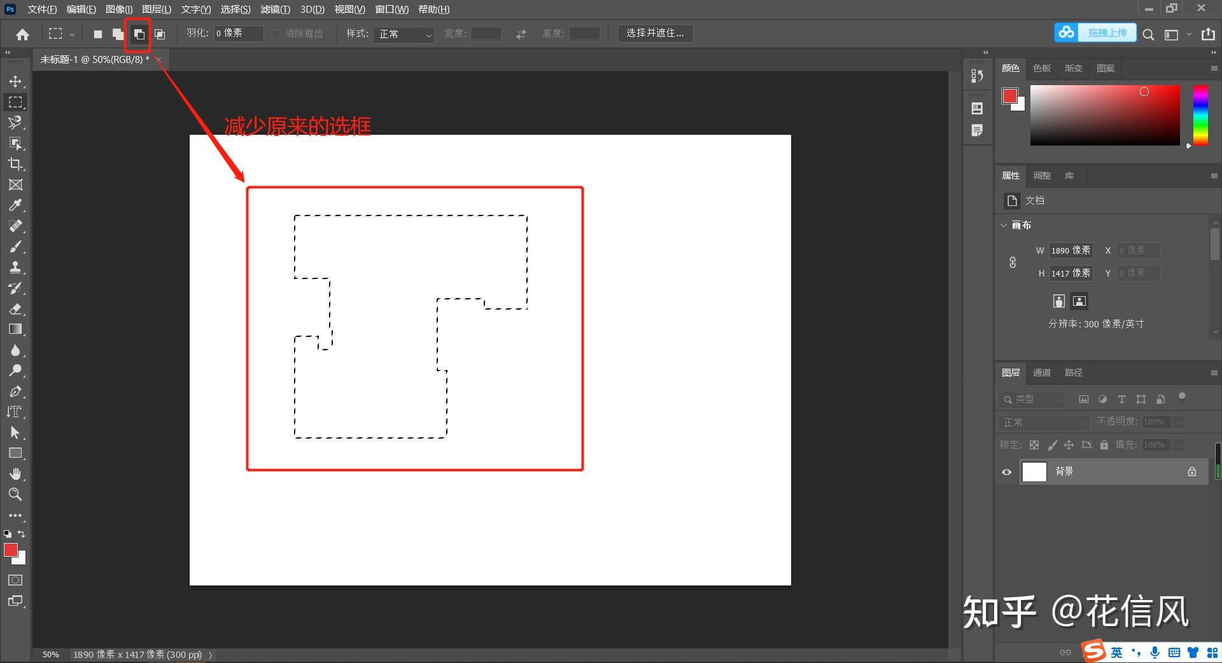This screenshot has width=1222, height=663.
Task: Set canvas to landscape orientation
Action: (x=1079, y=301)
